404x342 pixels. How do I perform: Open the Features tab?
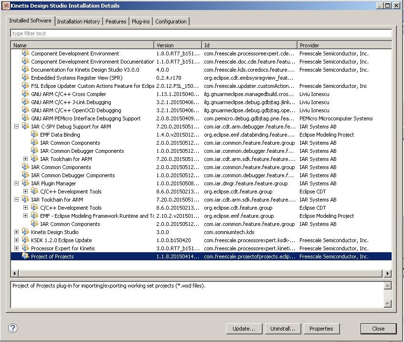click(x=116, y=21)
